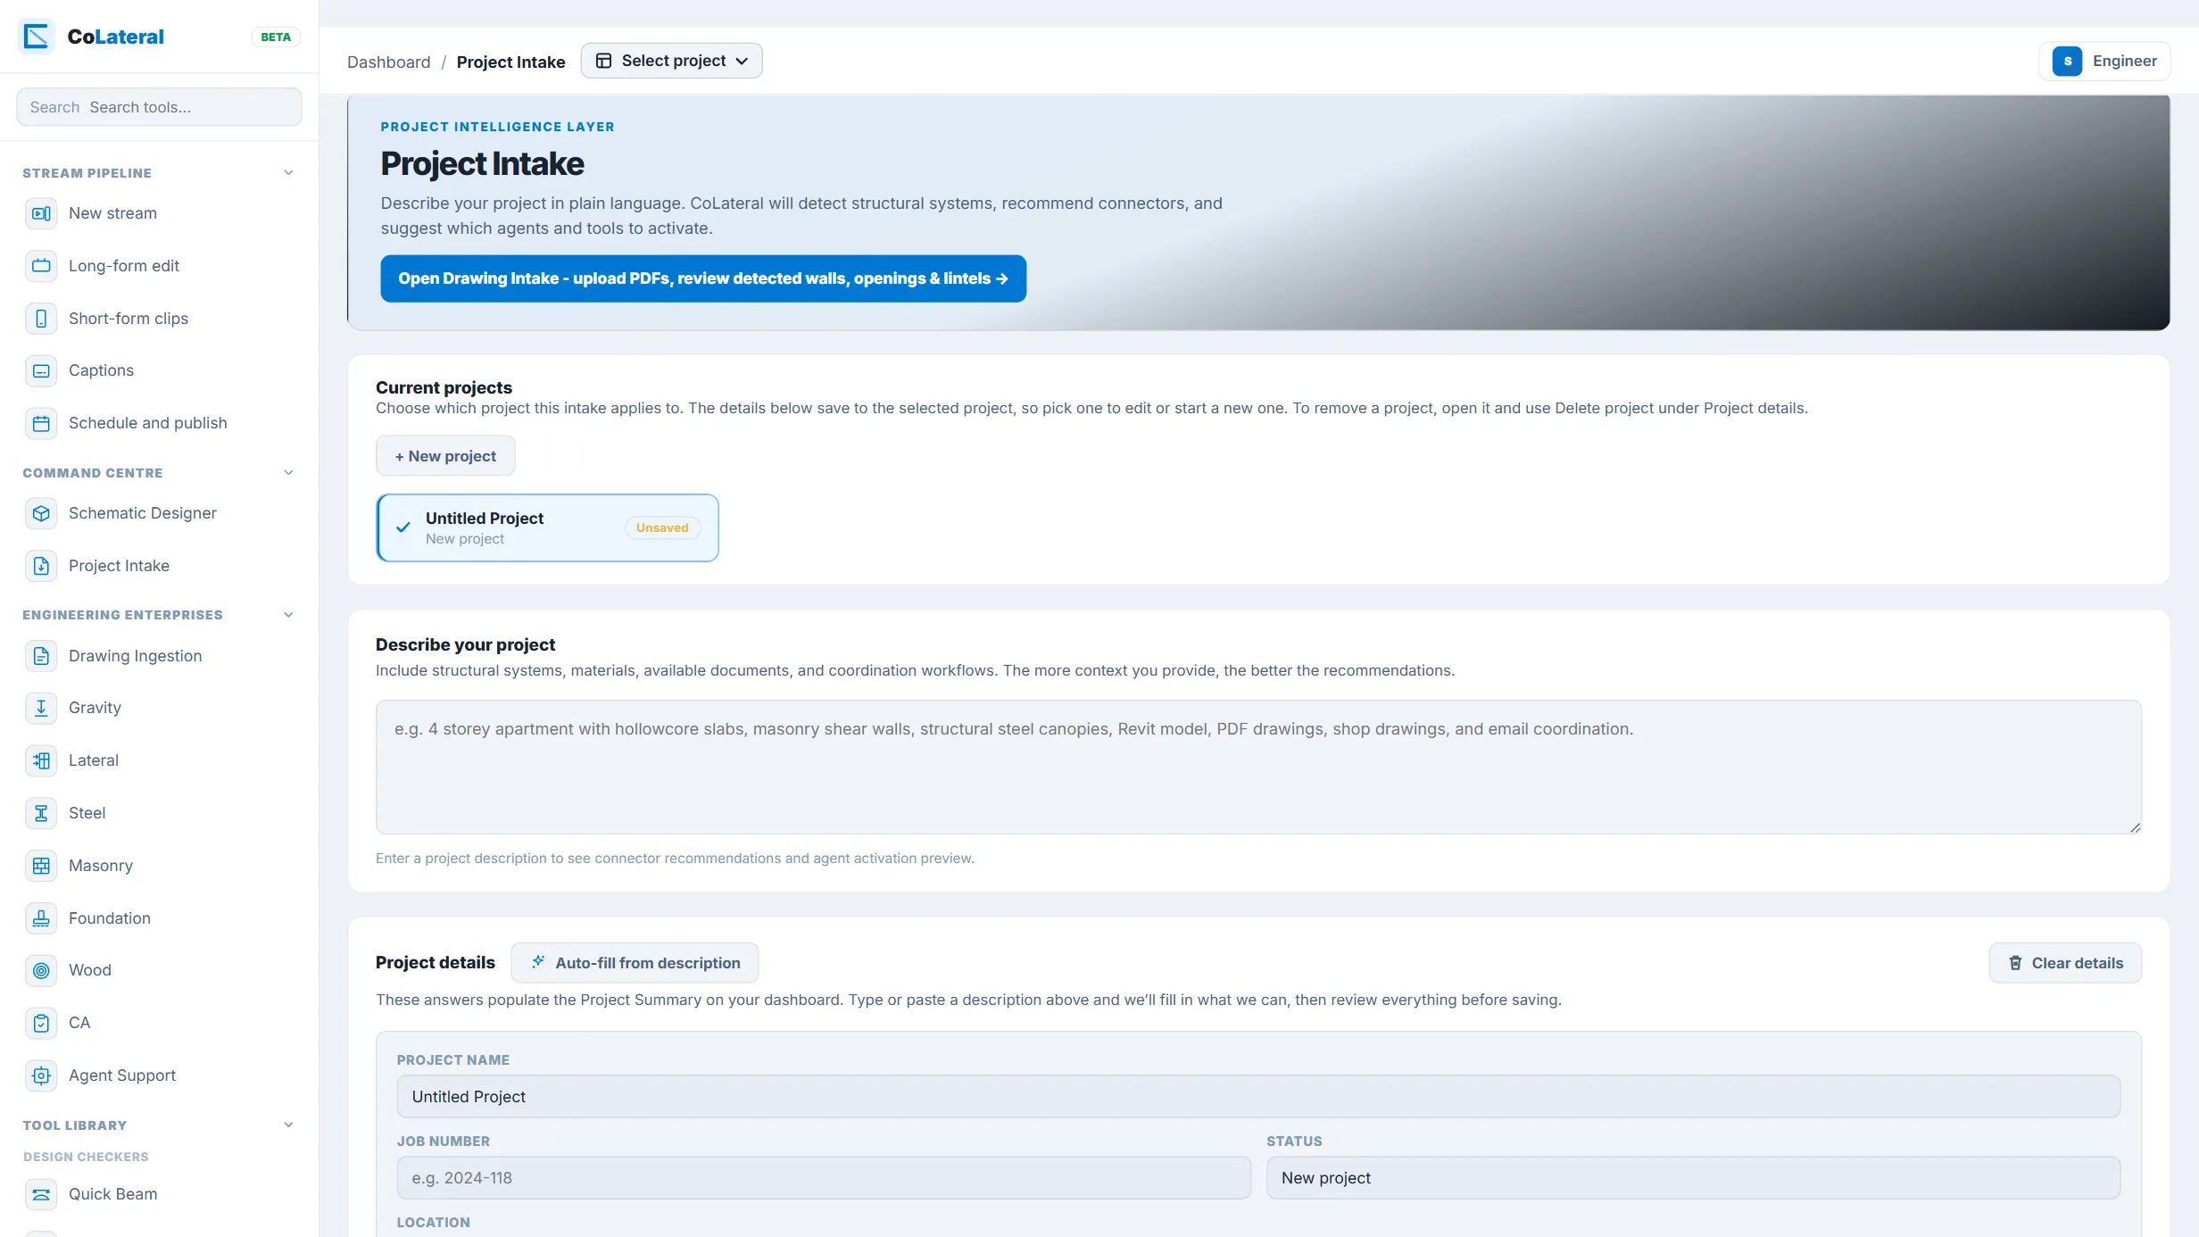Viewport: 2199px width, 1237px height.
Task: Open the Engineer profile button
Action: tap(2104, 61)
